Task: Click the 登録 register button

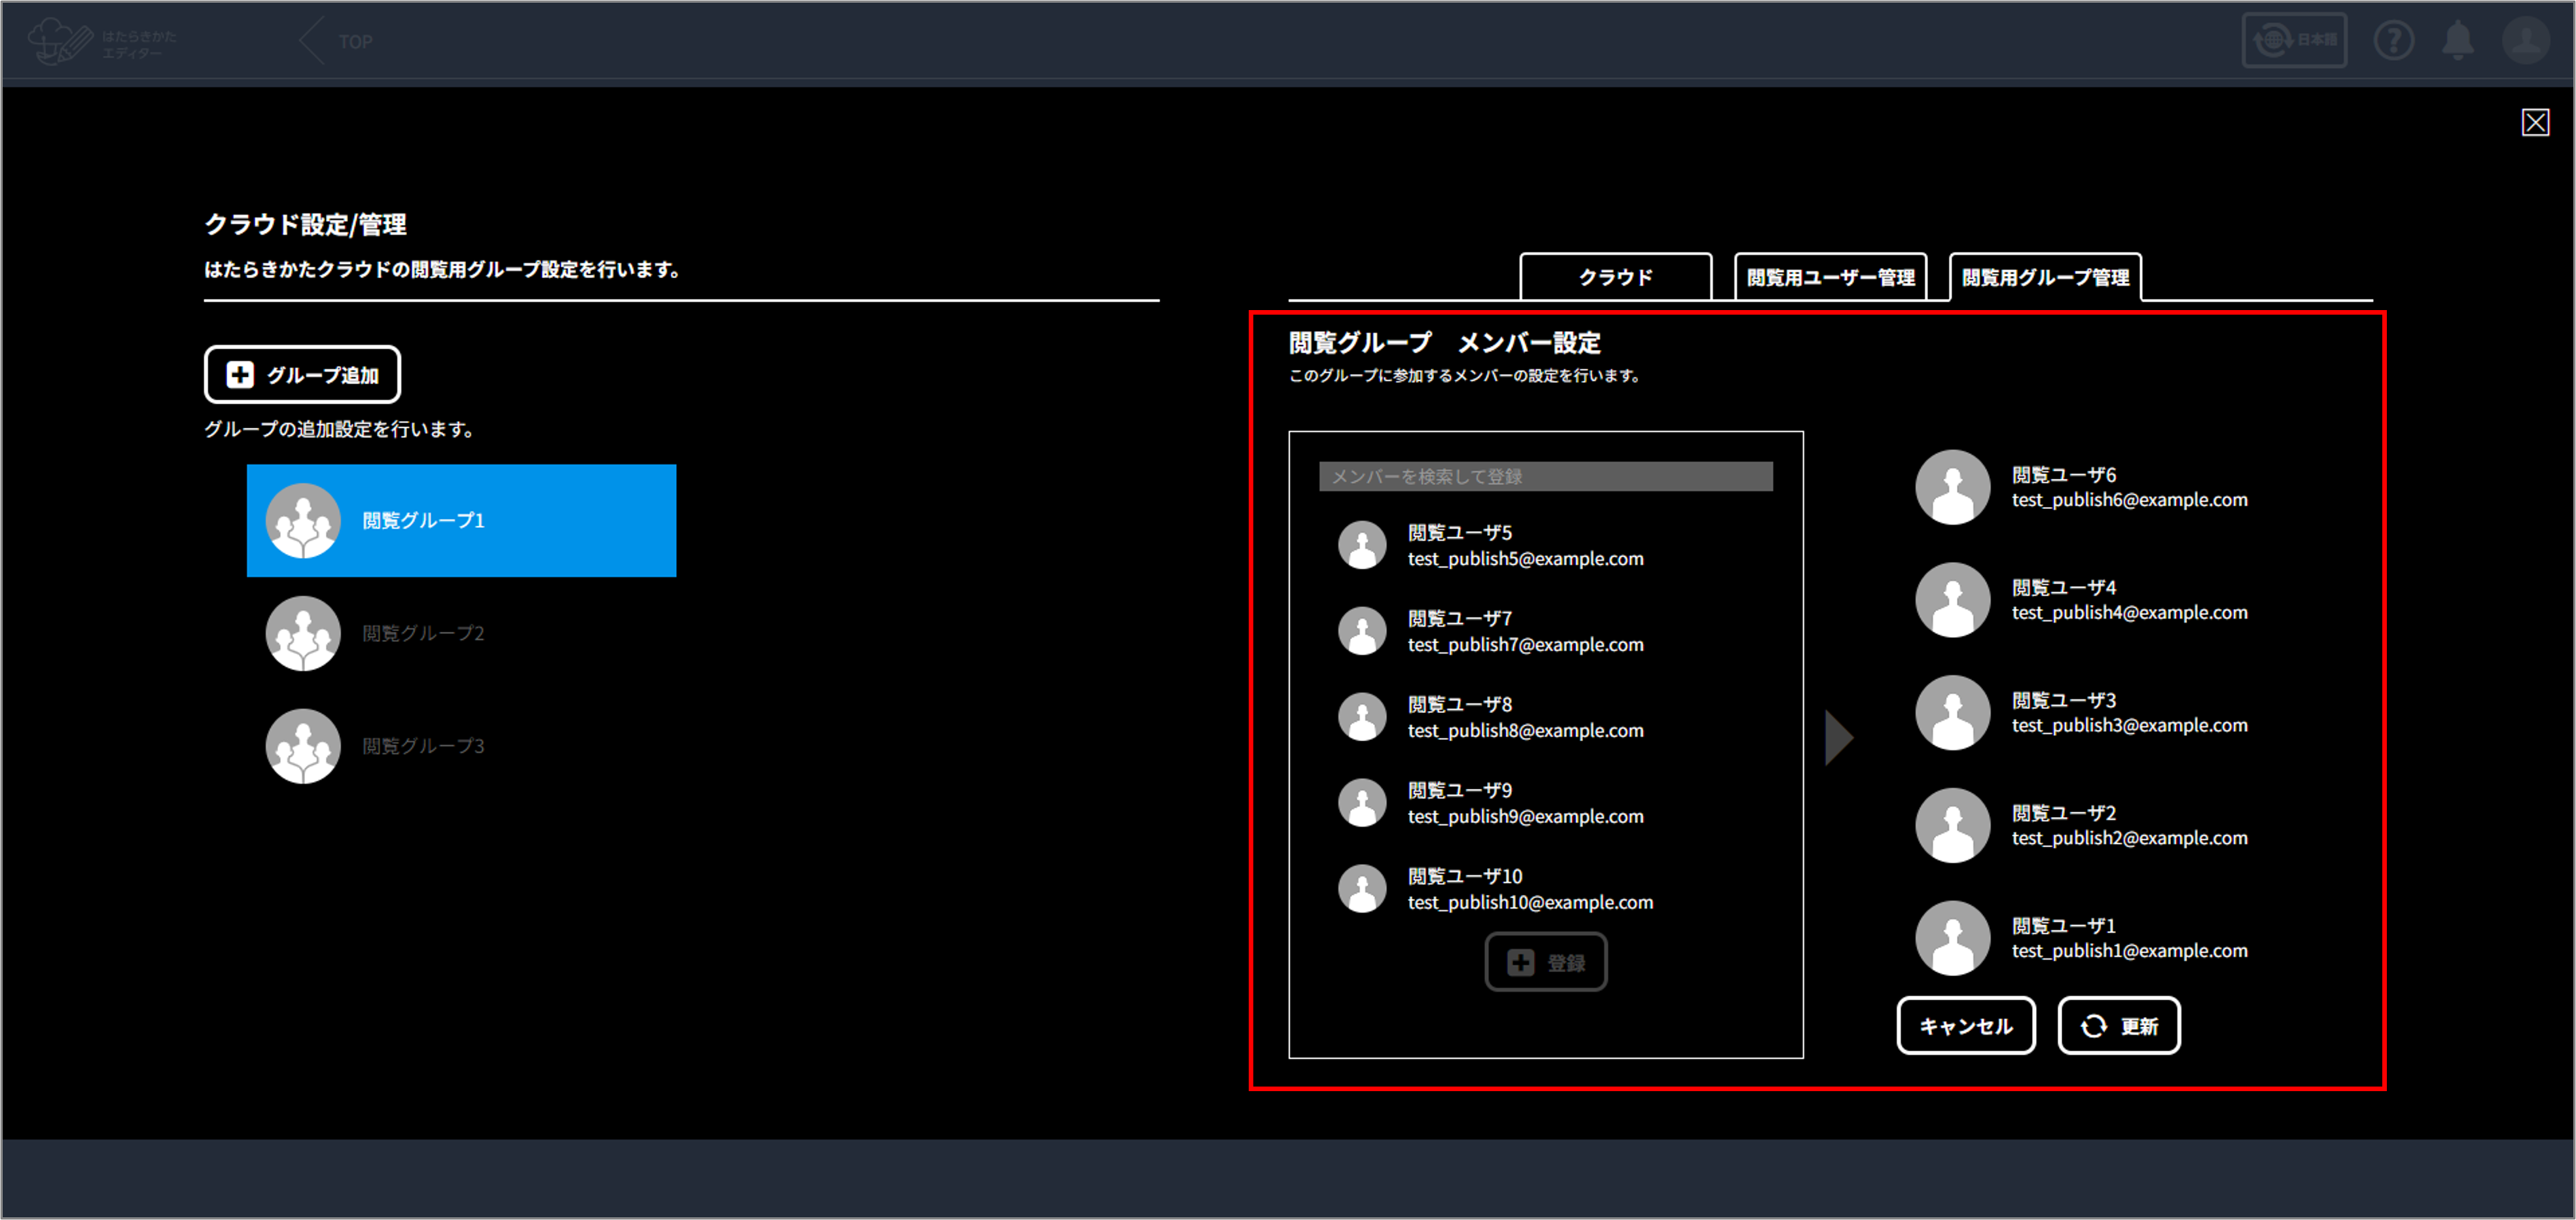Action: (1545, 962)
